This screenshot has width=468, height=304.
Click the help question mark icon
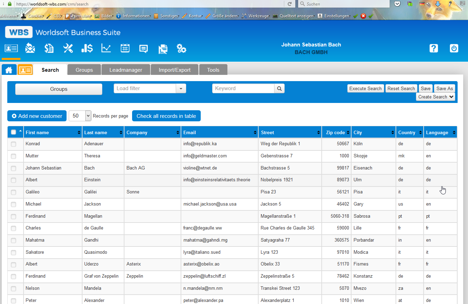(434, 48)
